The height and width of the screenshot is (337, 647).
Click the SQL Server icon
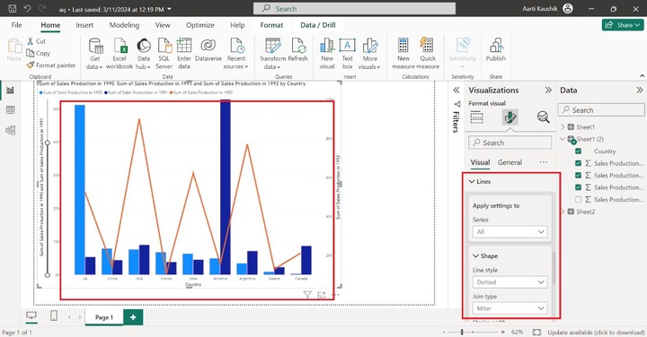164,46
